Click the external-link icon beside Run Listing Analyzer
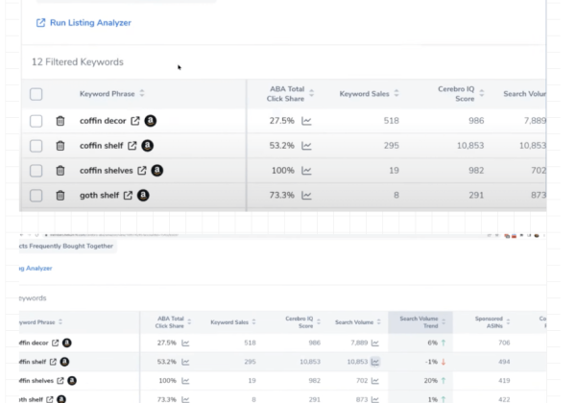The width and height of the screenshot is (576, 403). click(x=40, y=23)
